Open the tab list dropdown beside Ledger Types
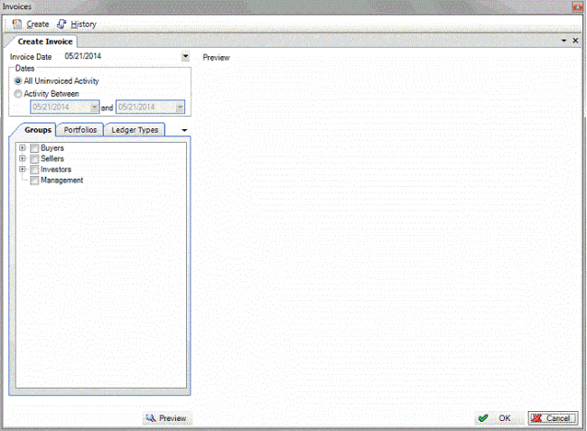 point(184,130)
